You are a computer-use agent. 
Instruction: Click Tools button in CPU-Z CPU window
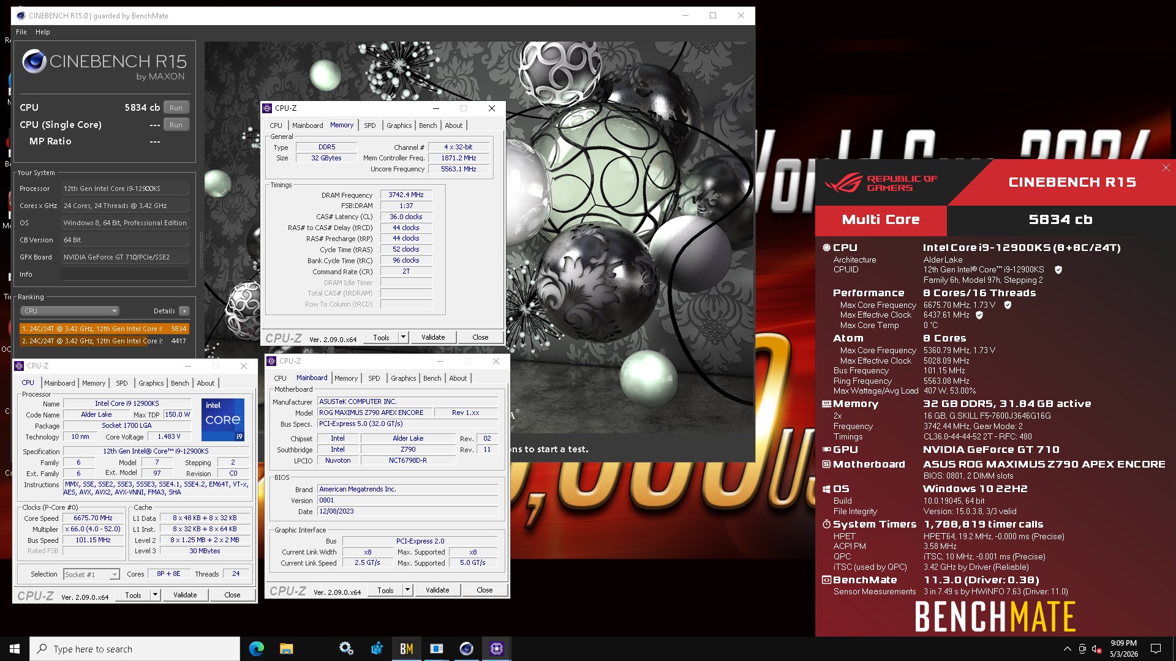pyautogui.click(x=133, y=595)
